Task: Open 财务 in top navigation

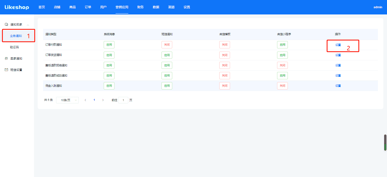Action: point(141,7)
